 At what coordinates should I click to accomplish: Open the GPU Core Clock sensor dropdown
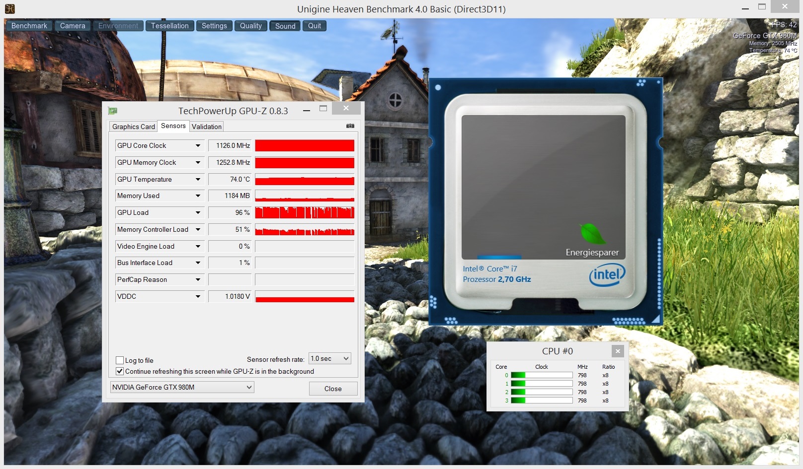point(198,145)
